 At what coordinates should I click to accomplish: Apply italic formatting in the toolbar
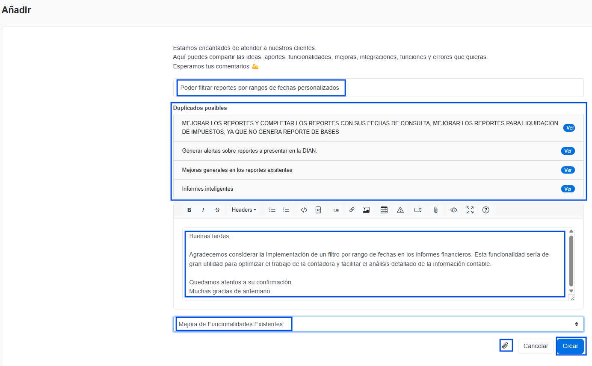click(x=203, y=210)
